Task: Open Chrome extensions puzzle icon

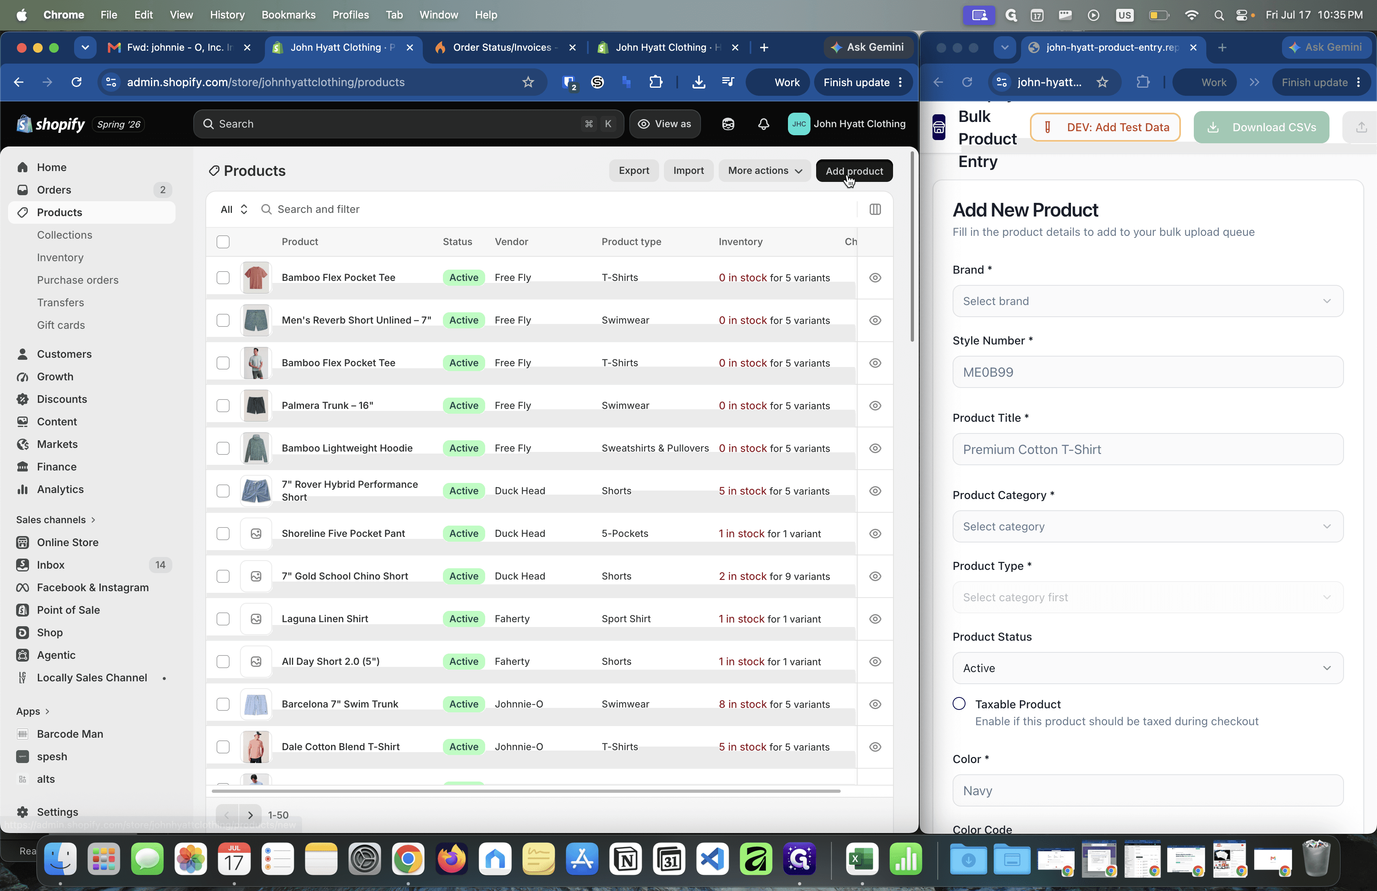Action: (x=655, y=82)
